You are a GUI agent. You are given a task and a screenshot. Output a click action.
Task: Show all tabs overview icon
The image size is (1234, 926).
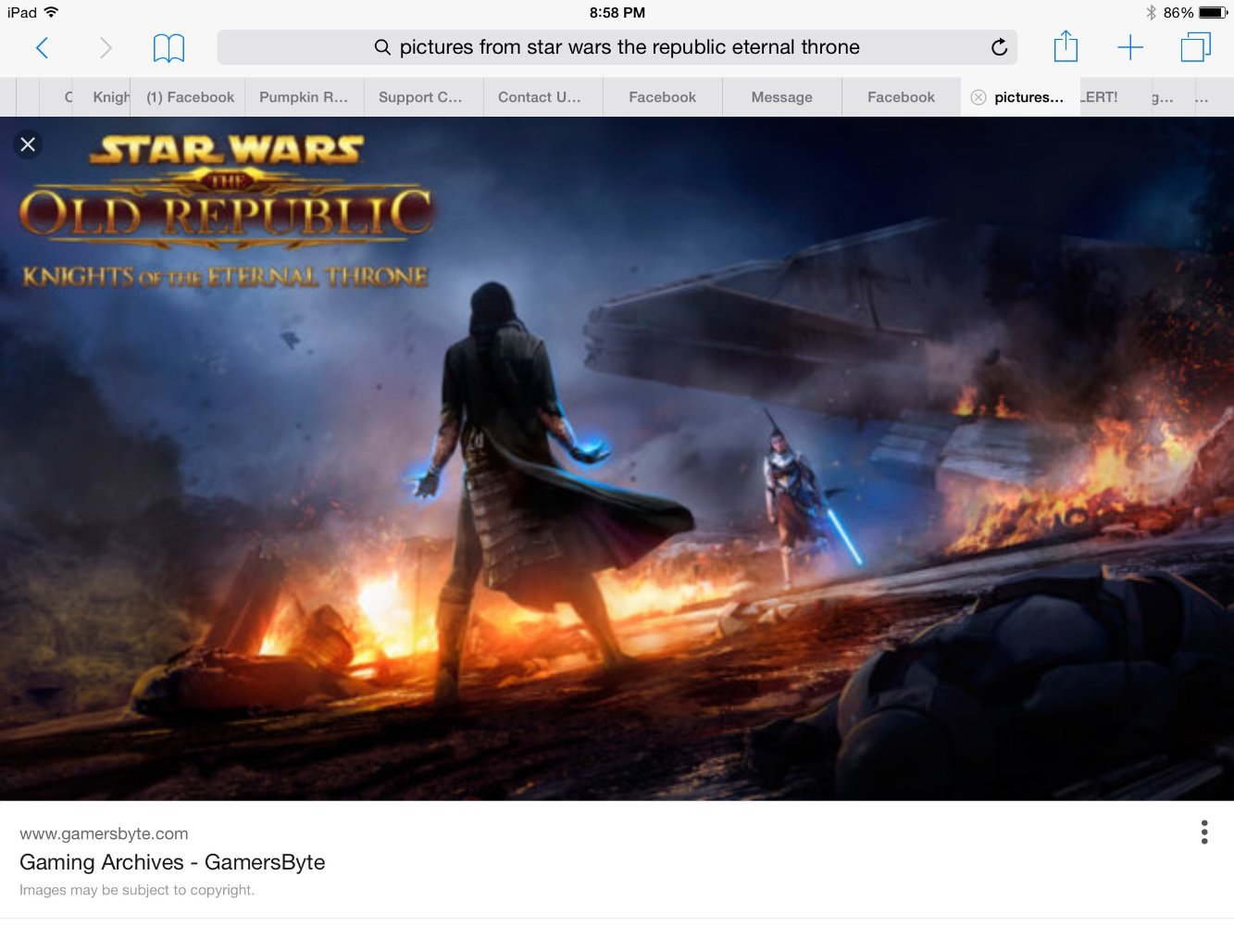tap(1195, 47)
